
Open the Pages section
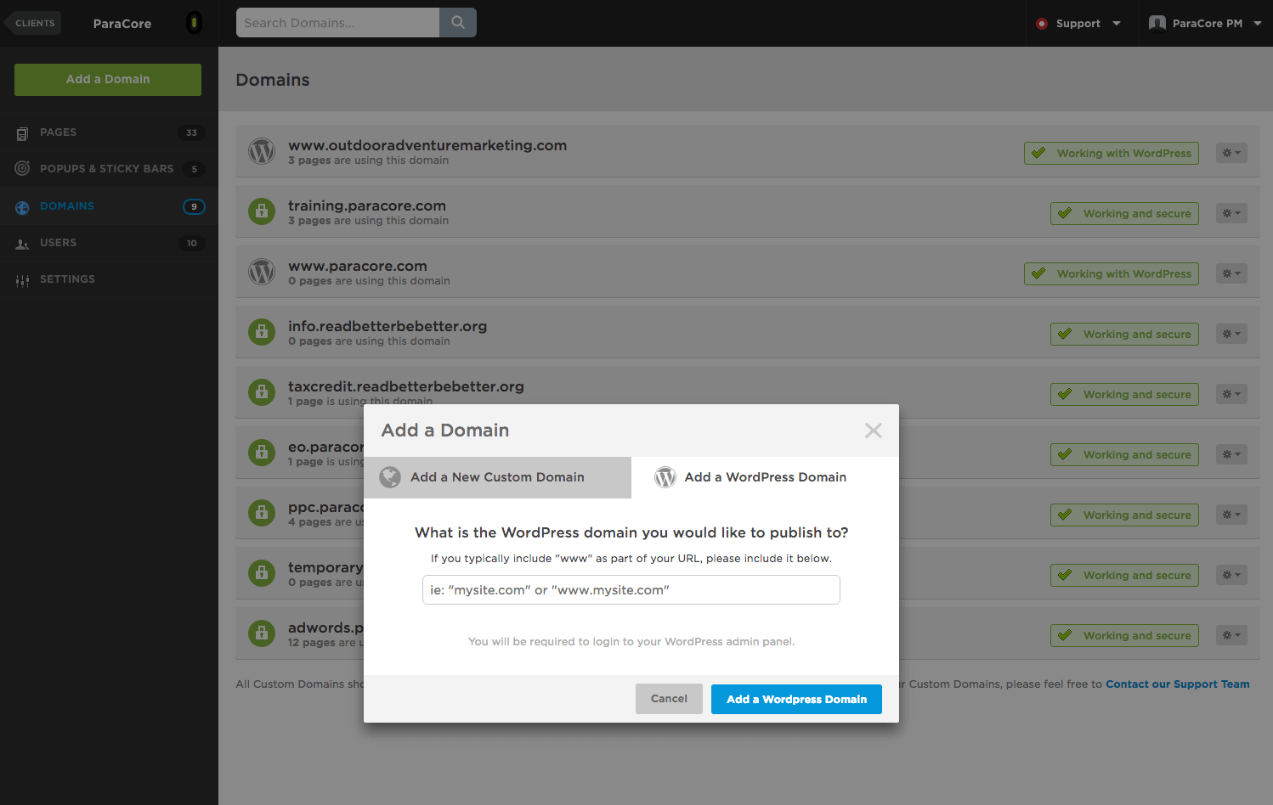pyautogui.click(x=109, y=132)
